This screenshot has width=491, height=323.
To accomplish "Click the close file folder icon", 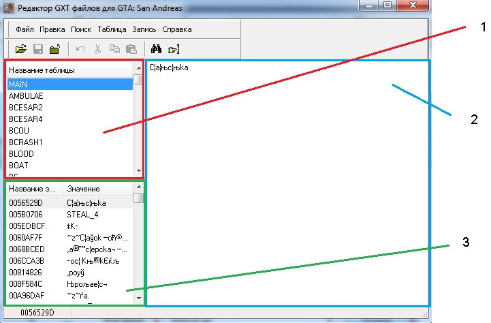I will (x=54, y=49).
